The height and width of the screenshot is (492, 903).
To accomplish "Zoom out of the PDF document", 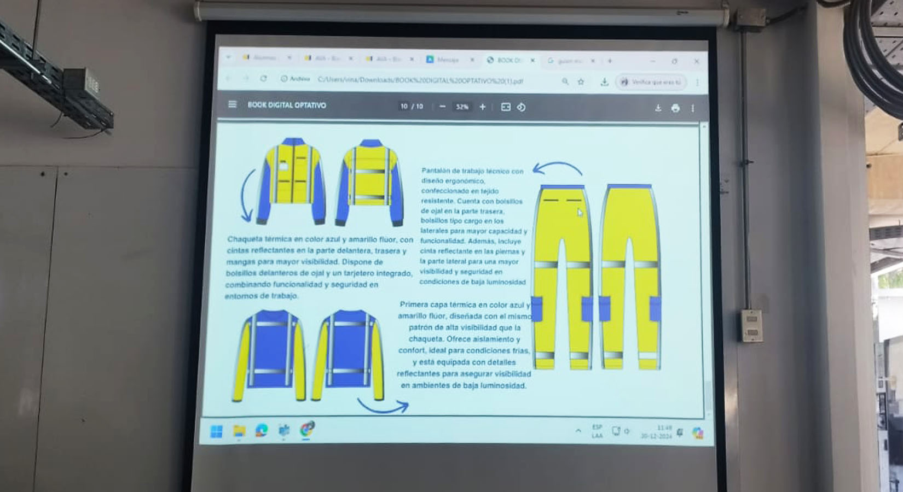I will coord(442,108).
